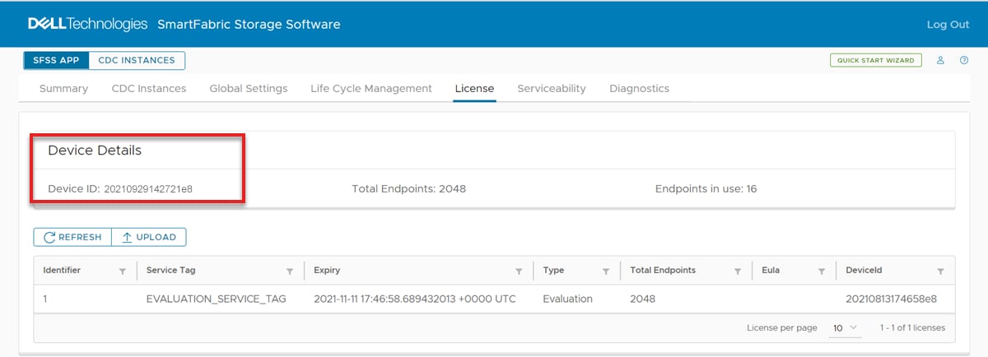Filter the Type column
988x357 pixels.
(606, 271)
